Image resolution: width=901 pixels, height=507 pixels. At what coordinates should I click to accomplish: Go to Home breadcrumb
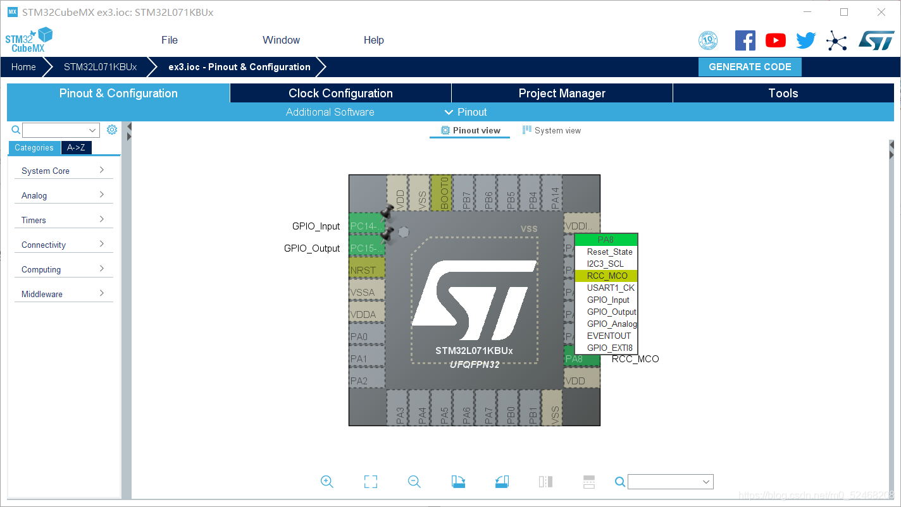(x=23, y=66)
